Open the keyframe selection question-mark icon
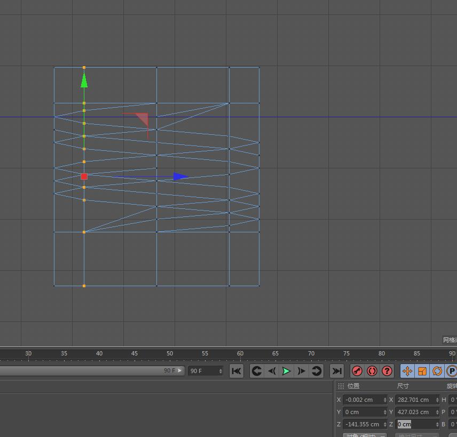457x437 pixels. point(387,371)
